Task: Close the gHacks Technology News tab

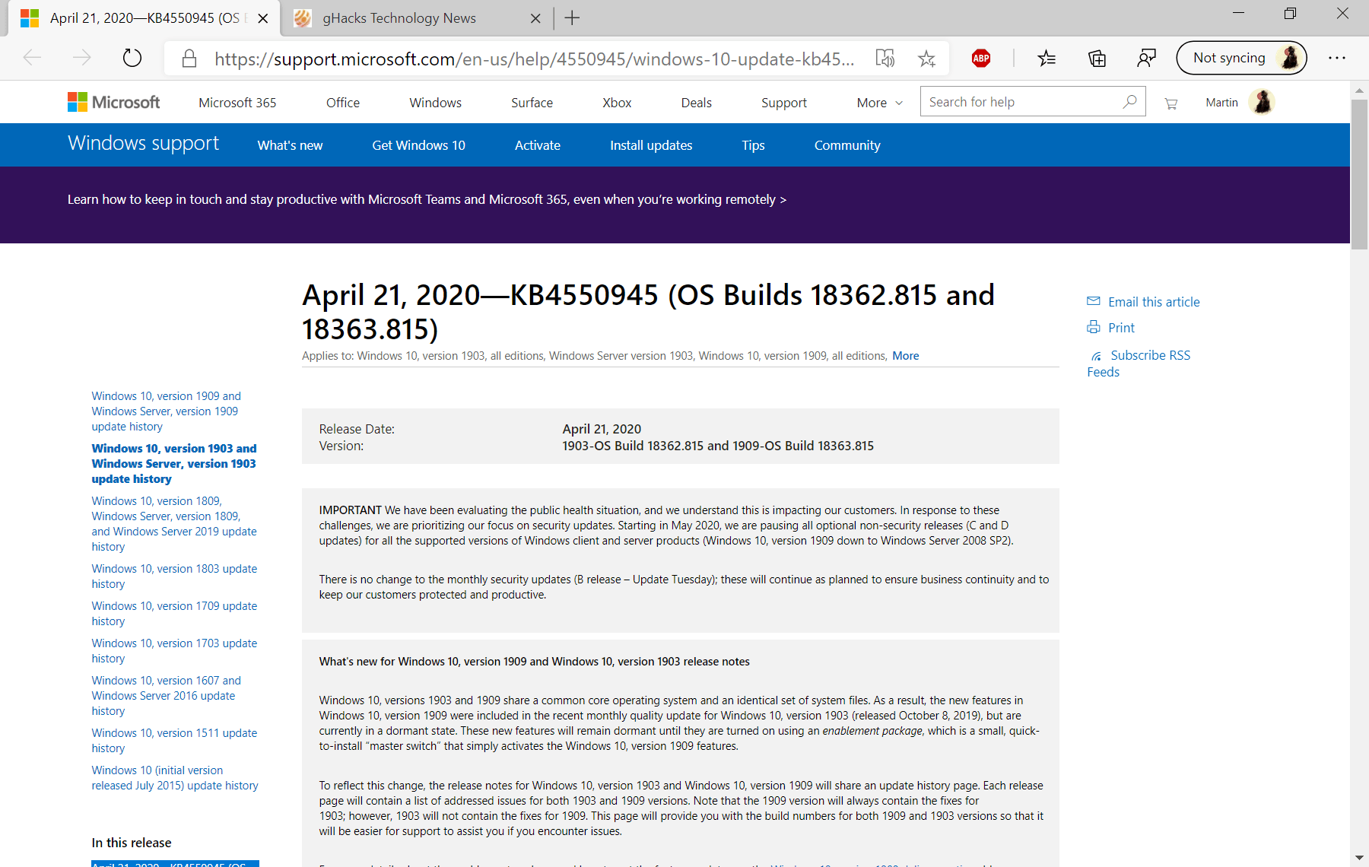Action: pos(535,18)
